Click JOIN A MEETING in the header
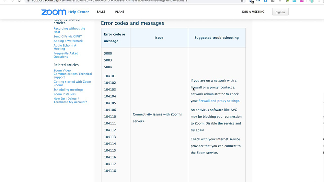This screenshot has height=182, width=324. coord(253,12)
